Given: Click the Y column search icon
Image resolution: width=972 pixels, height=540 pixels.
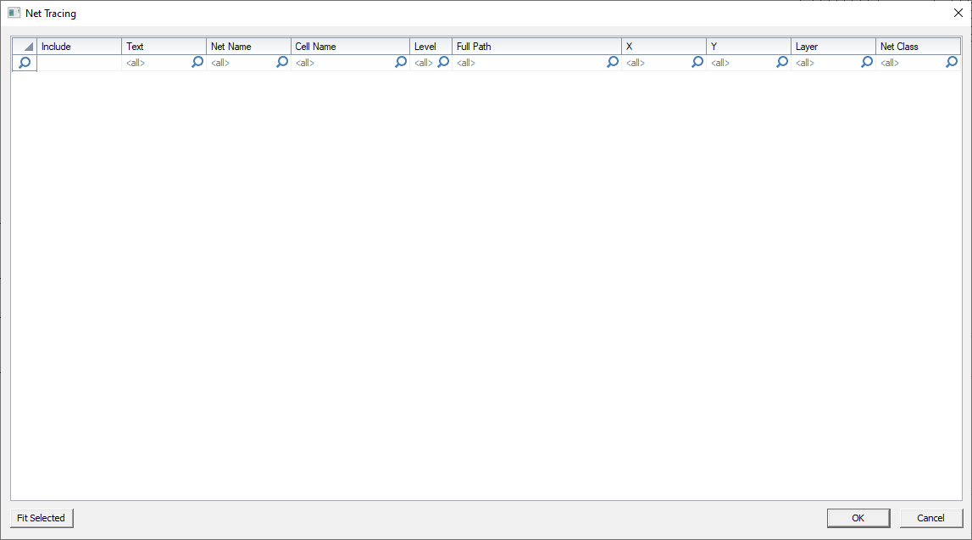Looking at the screenshot, I should (781, 62).
